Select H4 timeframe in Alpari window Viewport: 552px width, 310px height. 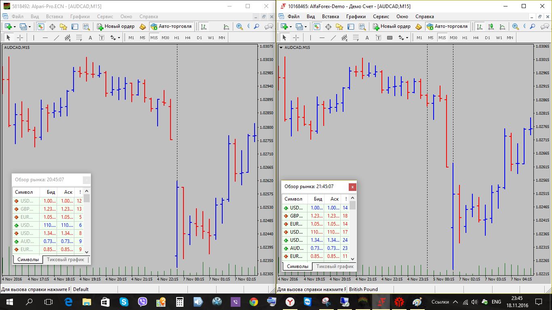pos(188,38)
